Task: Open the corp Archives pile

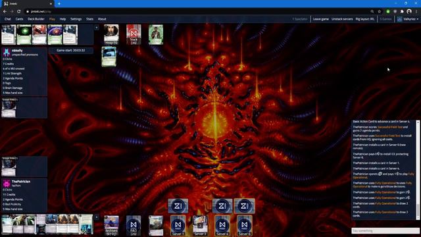Action: [111, 226]
